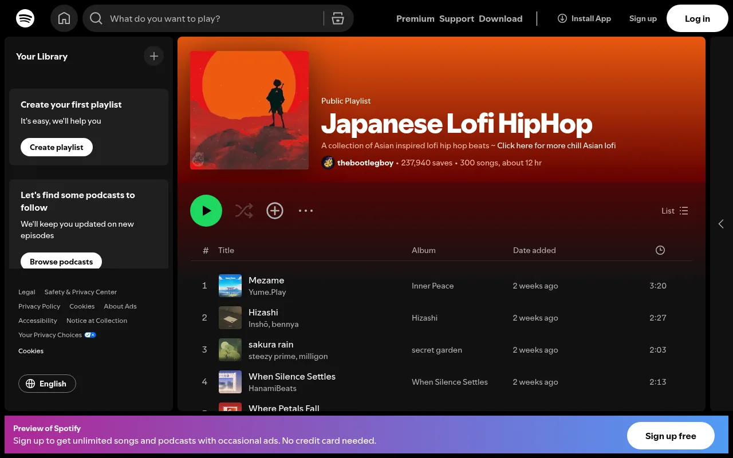Image resolution: width=733 pixels, height=458 pixels.
Task: Play the Japanese Lofi HipHop playlist
Action: point(206,211)
